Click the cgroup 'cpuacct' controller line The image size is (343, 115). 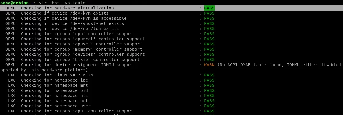[x=75, y=39]
